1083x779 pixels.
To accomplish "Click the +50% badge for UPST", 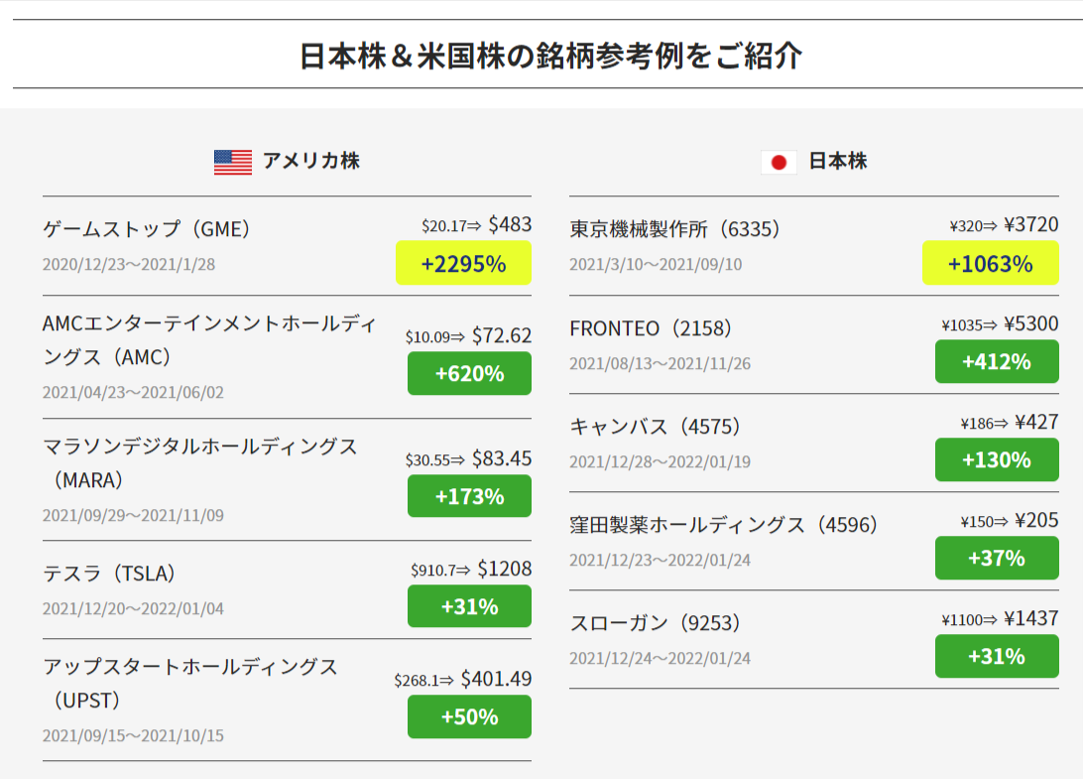I will coord(470,716).
